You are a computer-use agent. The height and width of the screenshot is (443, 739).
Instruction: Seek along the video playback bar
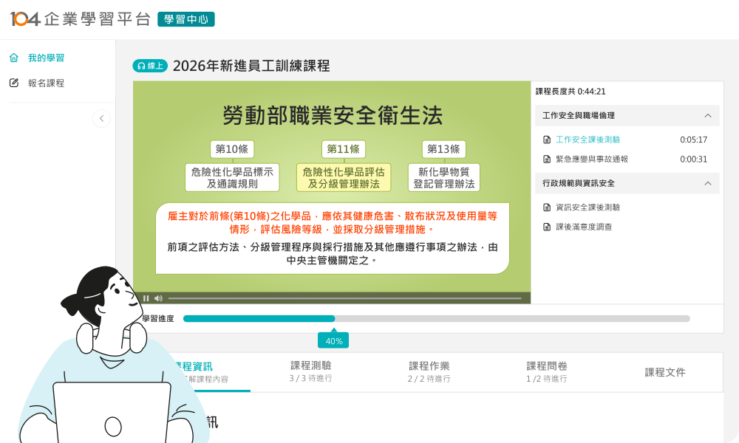coord(345,298)
